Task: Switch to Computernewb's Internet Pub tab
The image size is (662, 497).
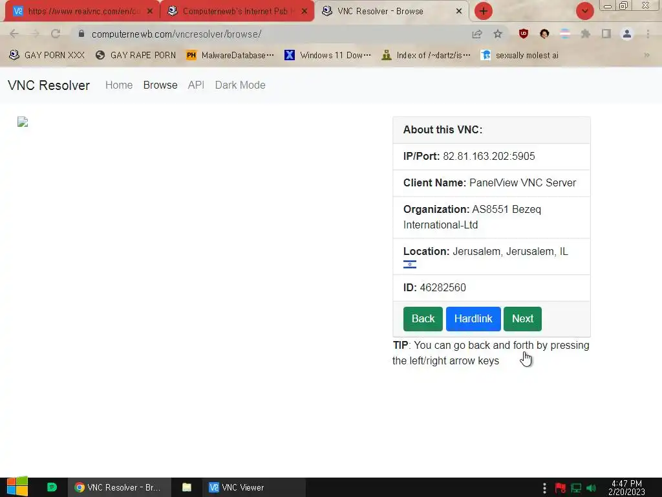Action: point(238,12)
